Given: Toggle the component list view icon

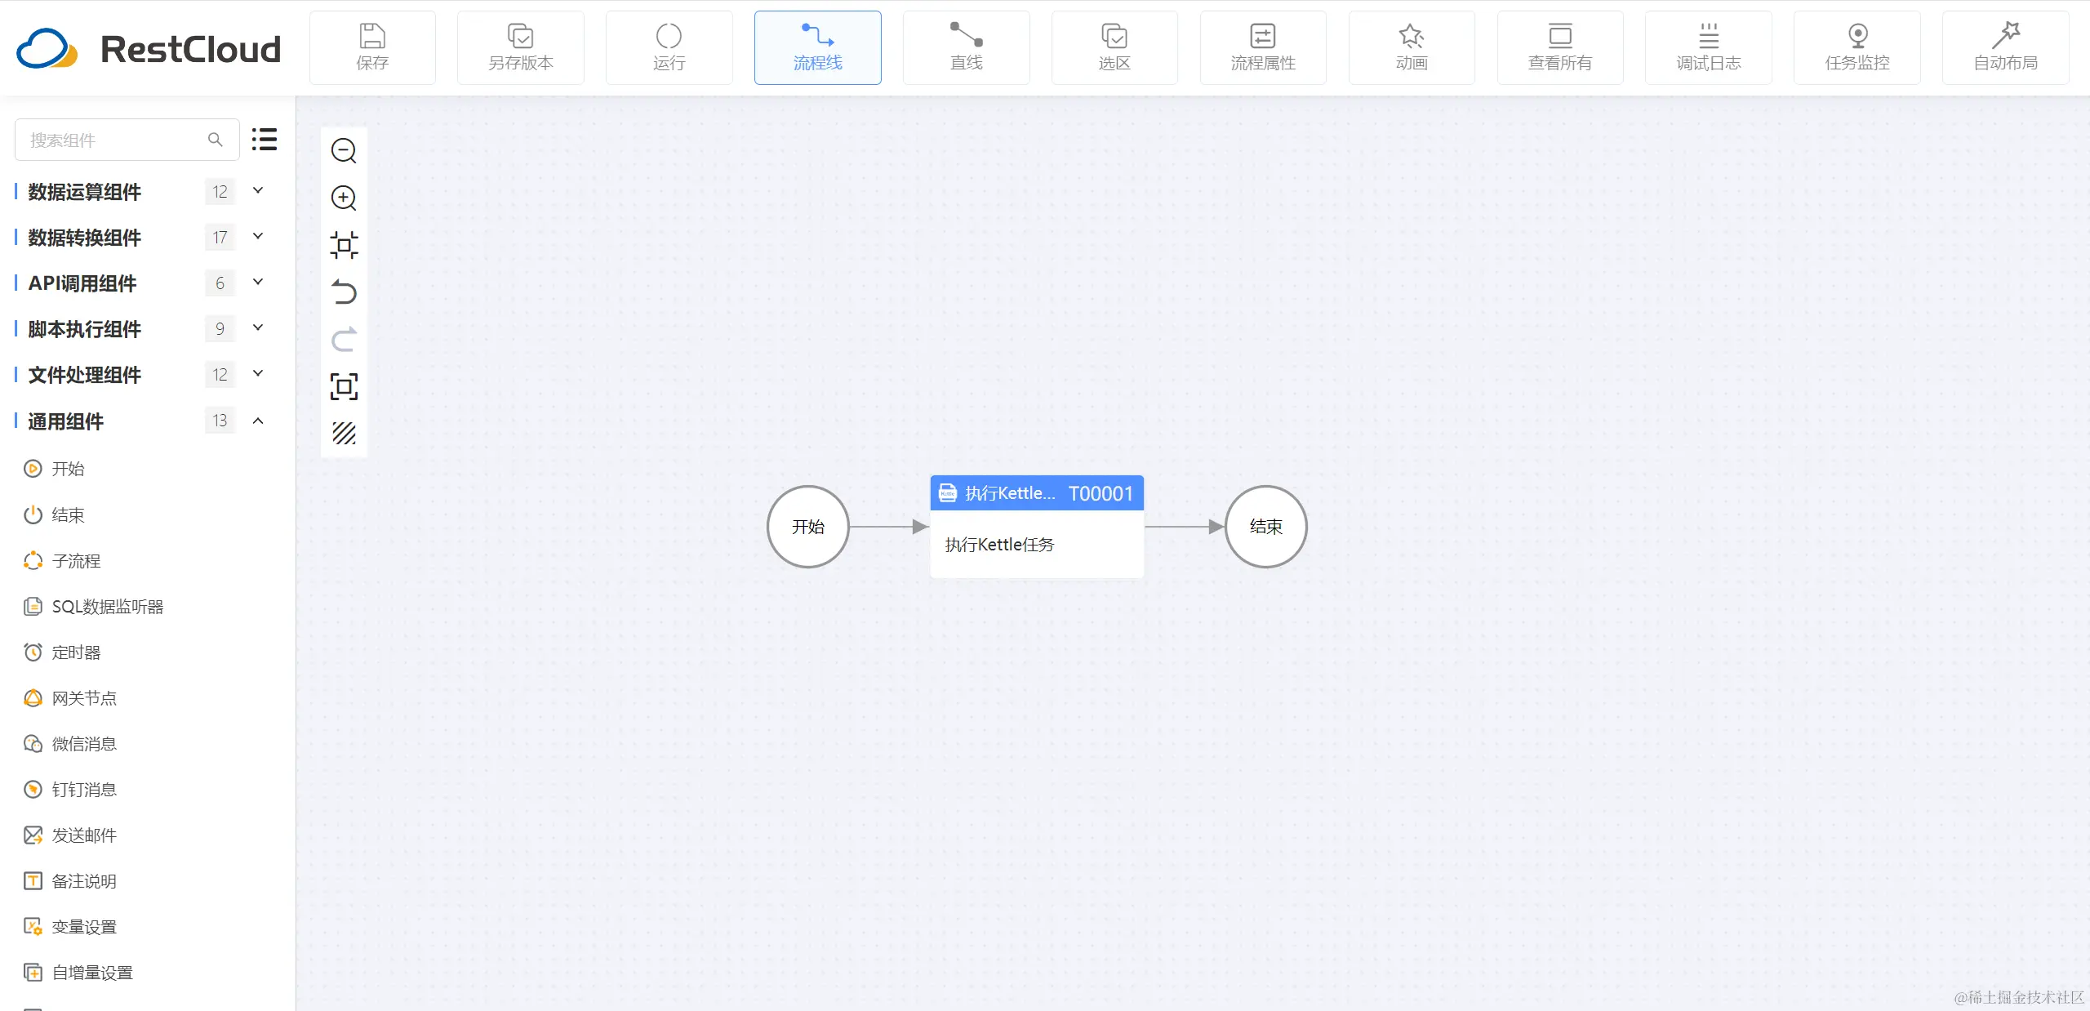Looking at the screenshot, I should tap(264, 140).
